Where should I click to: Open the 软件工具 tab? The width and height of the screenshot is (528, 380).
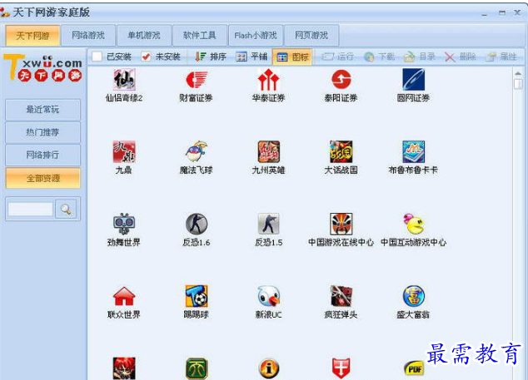[199, 35]
